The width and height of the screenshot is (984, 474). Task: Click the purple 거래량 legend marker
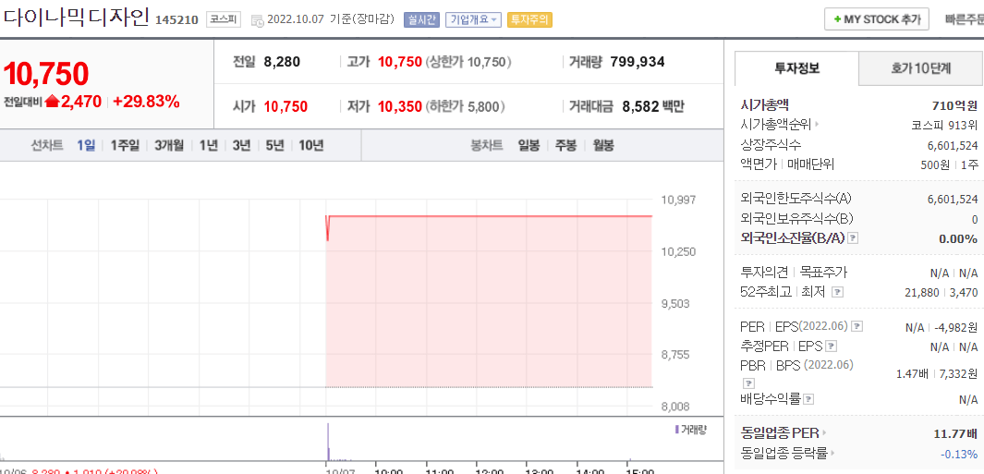coord(676,430)
